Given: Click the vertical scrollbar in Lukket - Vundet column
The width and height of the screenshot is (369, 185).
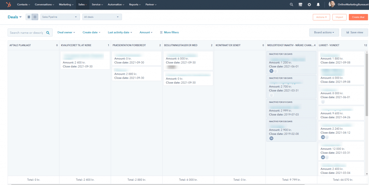Looking at the screenshot, I should [x=366, y=84].
